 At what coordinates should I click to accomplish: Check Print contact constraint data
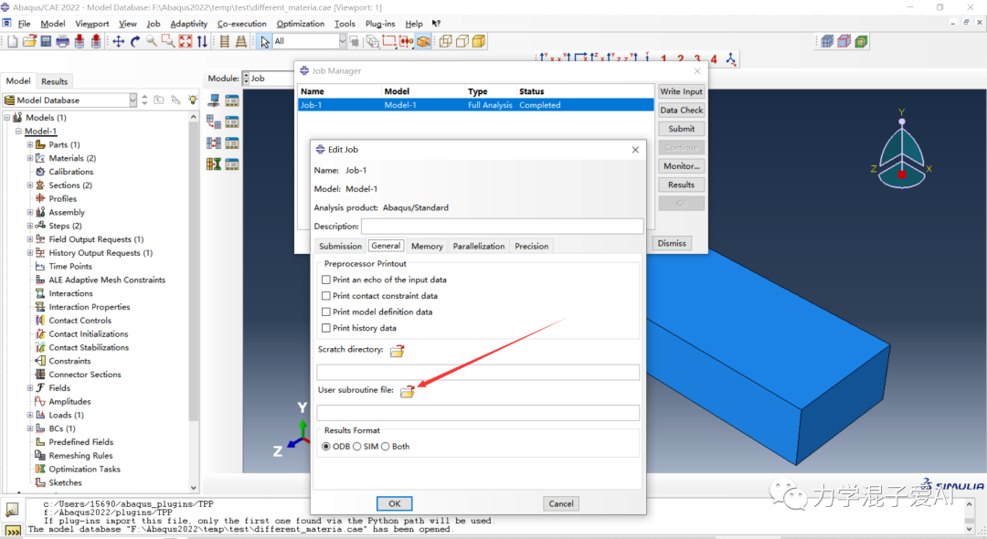click(326, 295)
